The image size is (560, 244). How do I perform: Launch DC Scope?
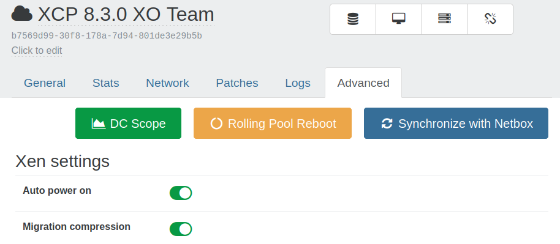(128, 124)
